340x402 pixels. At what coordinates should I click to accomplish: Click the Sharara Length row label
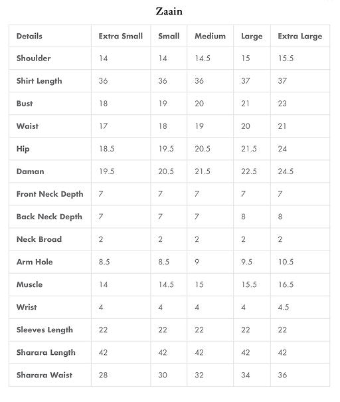coord(46,353)
